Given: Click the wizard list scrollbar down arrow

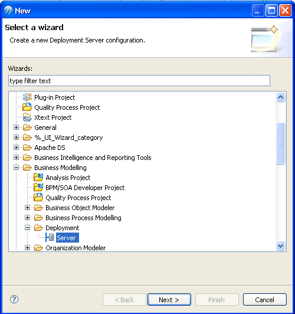Looking at the screenshot, I should click(281, 246).
